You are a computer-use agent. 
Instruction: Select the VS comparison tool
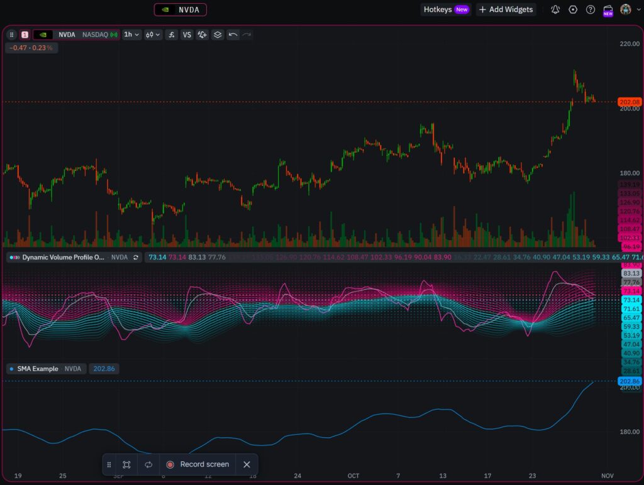(187, 35)
